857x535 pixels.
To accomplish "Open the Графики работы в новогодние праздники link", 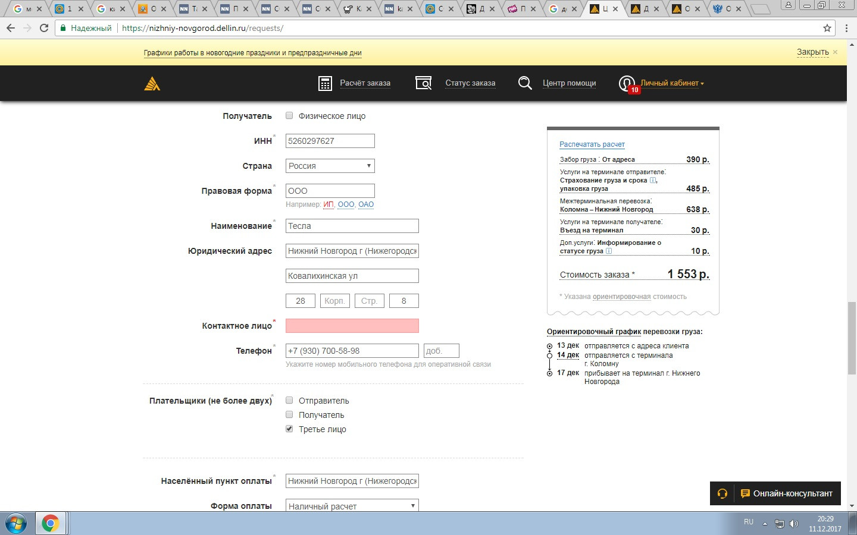I will (x=252, y=53).
